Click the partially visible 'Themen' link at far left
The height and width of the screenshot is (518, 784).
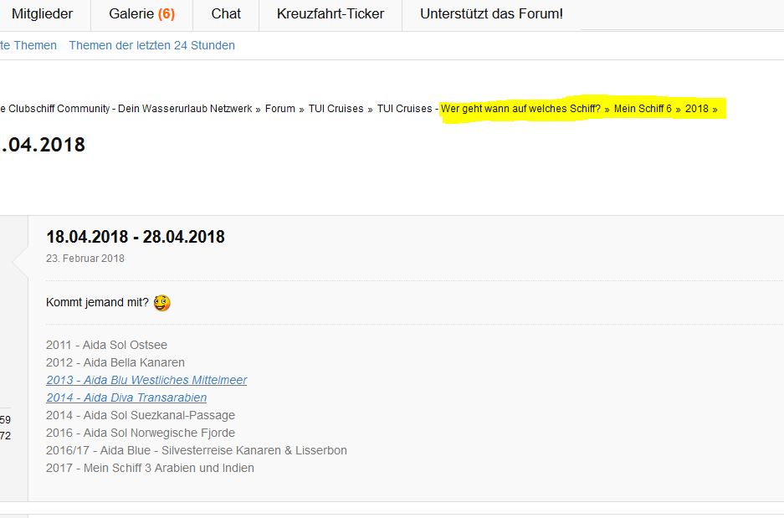[x=29, y=45]
